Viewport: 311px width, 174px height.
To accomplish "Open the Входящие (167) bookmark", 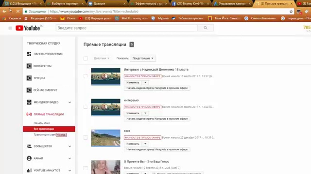I will (x=41, y=18).
